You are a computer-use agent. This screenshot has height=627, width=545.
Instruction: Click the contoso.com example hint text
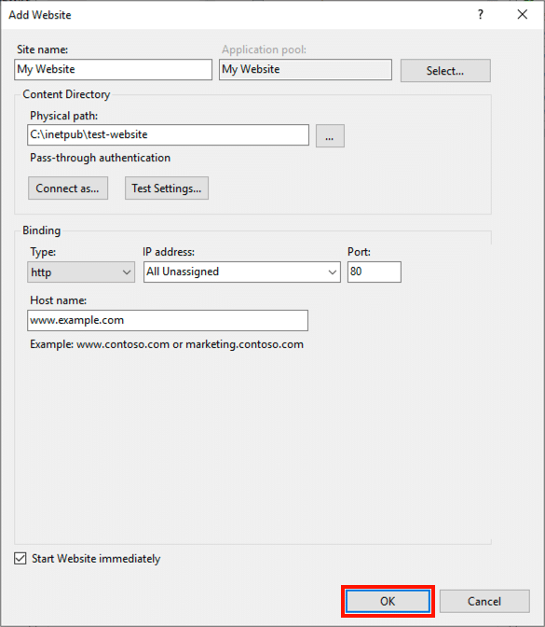tap(167, 344)
